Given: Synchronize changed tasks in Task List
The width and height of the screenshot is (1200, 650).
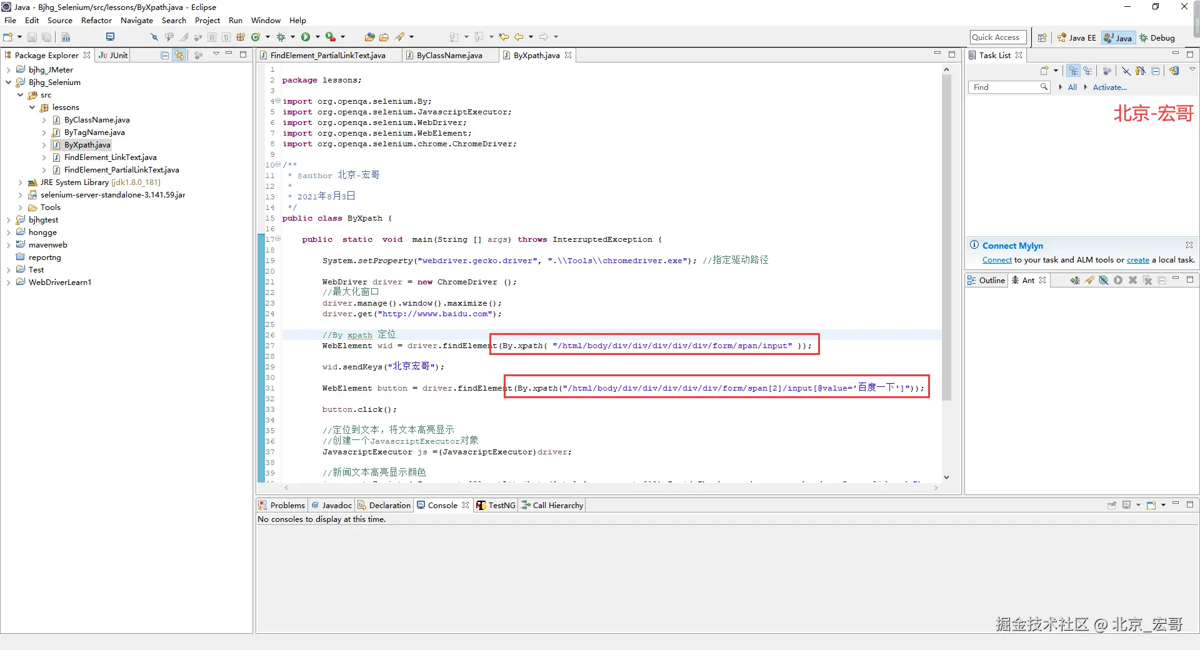Looking at the screenshot, I should (x=1174, y=71).
